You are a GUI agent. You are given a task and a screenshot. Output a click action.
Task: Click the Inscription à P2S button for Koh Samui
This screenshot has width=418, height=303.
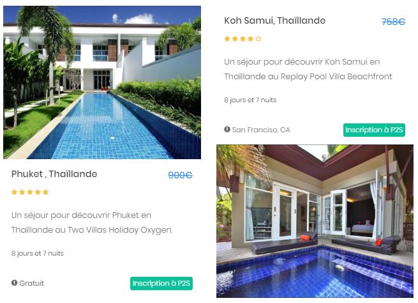pos(374,130)
